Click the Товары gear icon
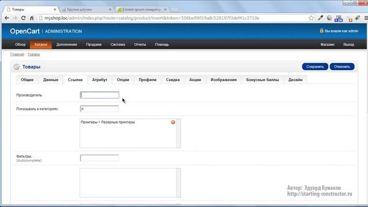Screen dimensions: 368x207 tap(17, 67)
